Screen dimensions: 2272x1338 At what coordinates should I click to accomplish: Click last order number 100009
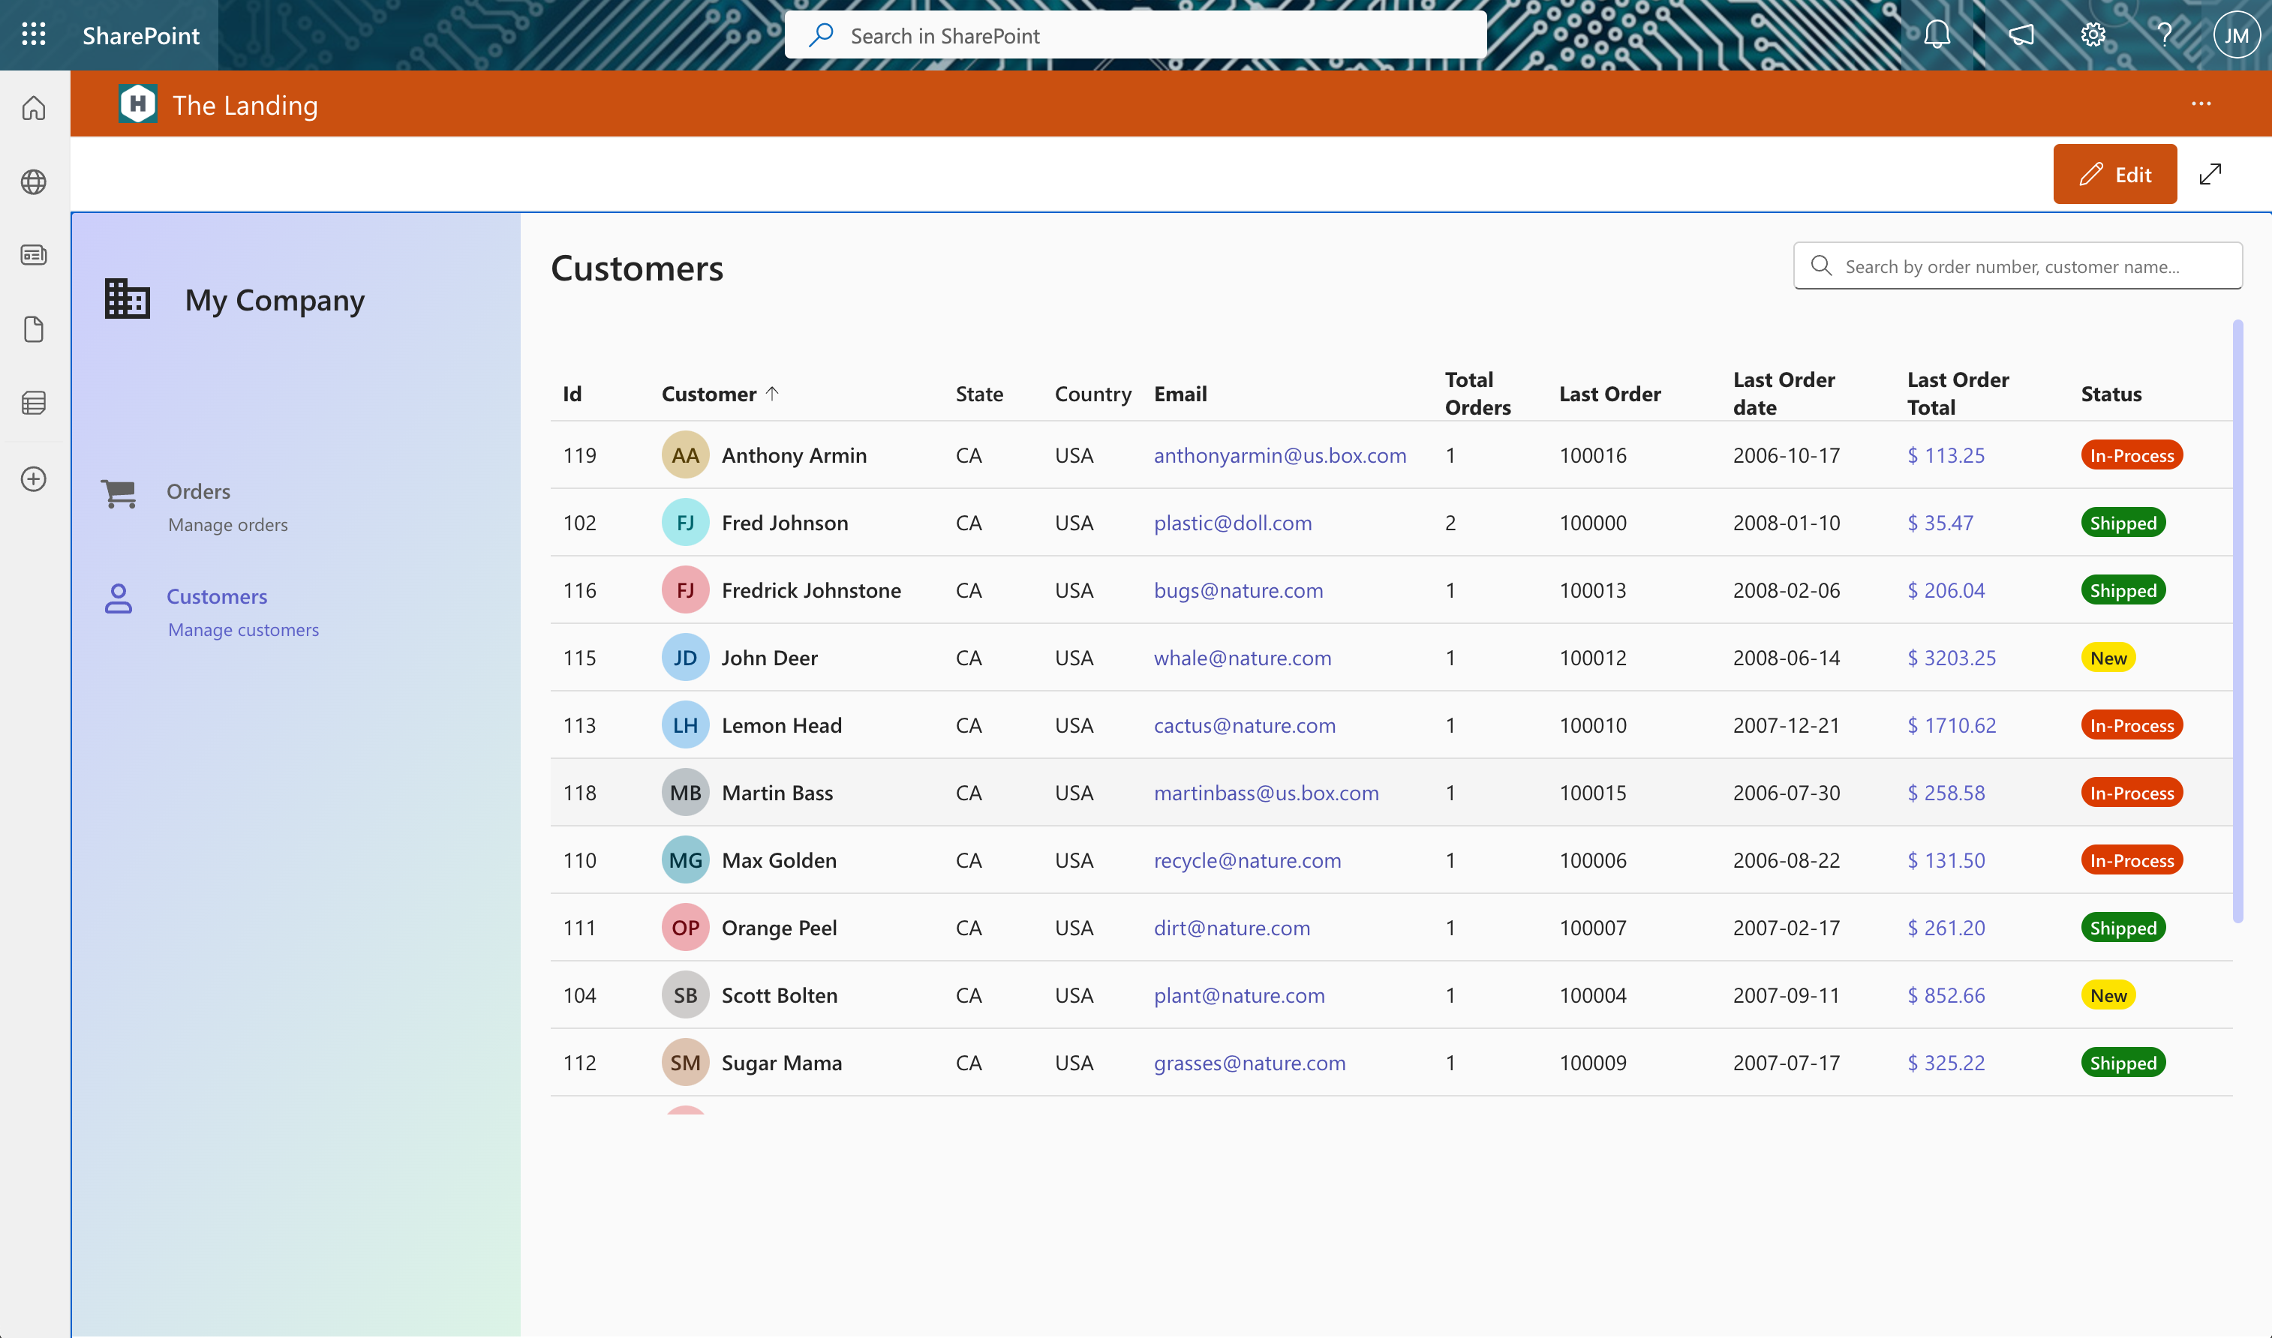pyautogui.click(x=1593, y=1063)
